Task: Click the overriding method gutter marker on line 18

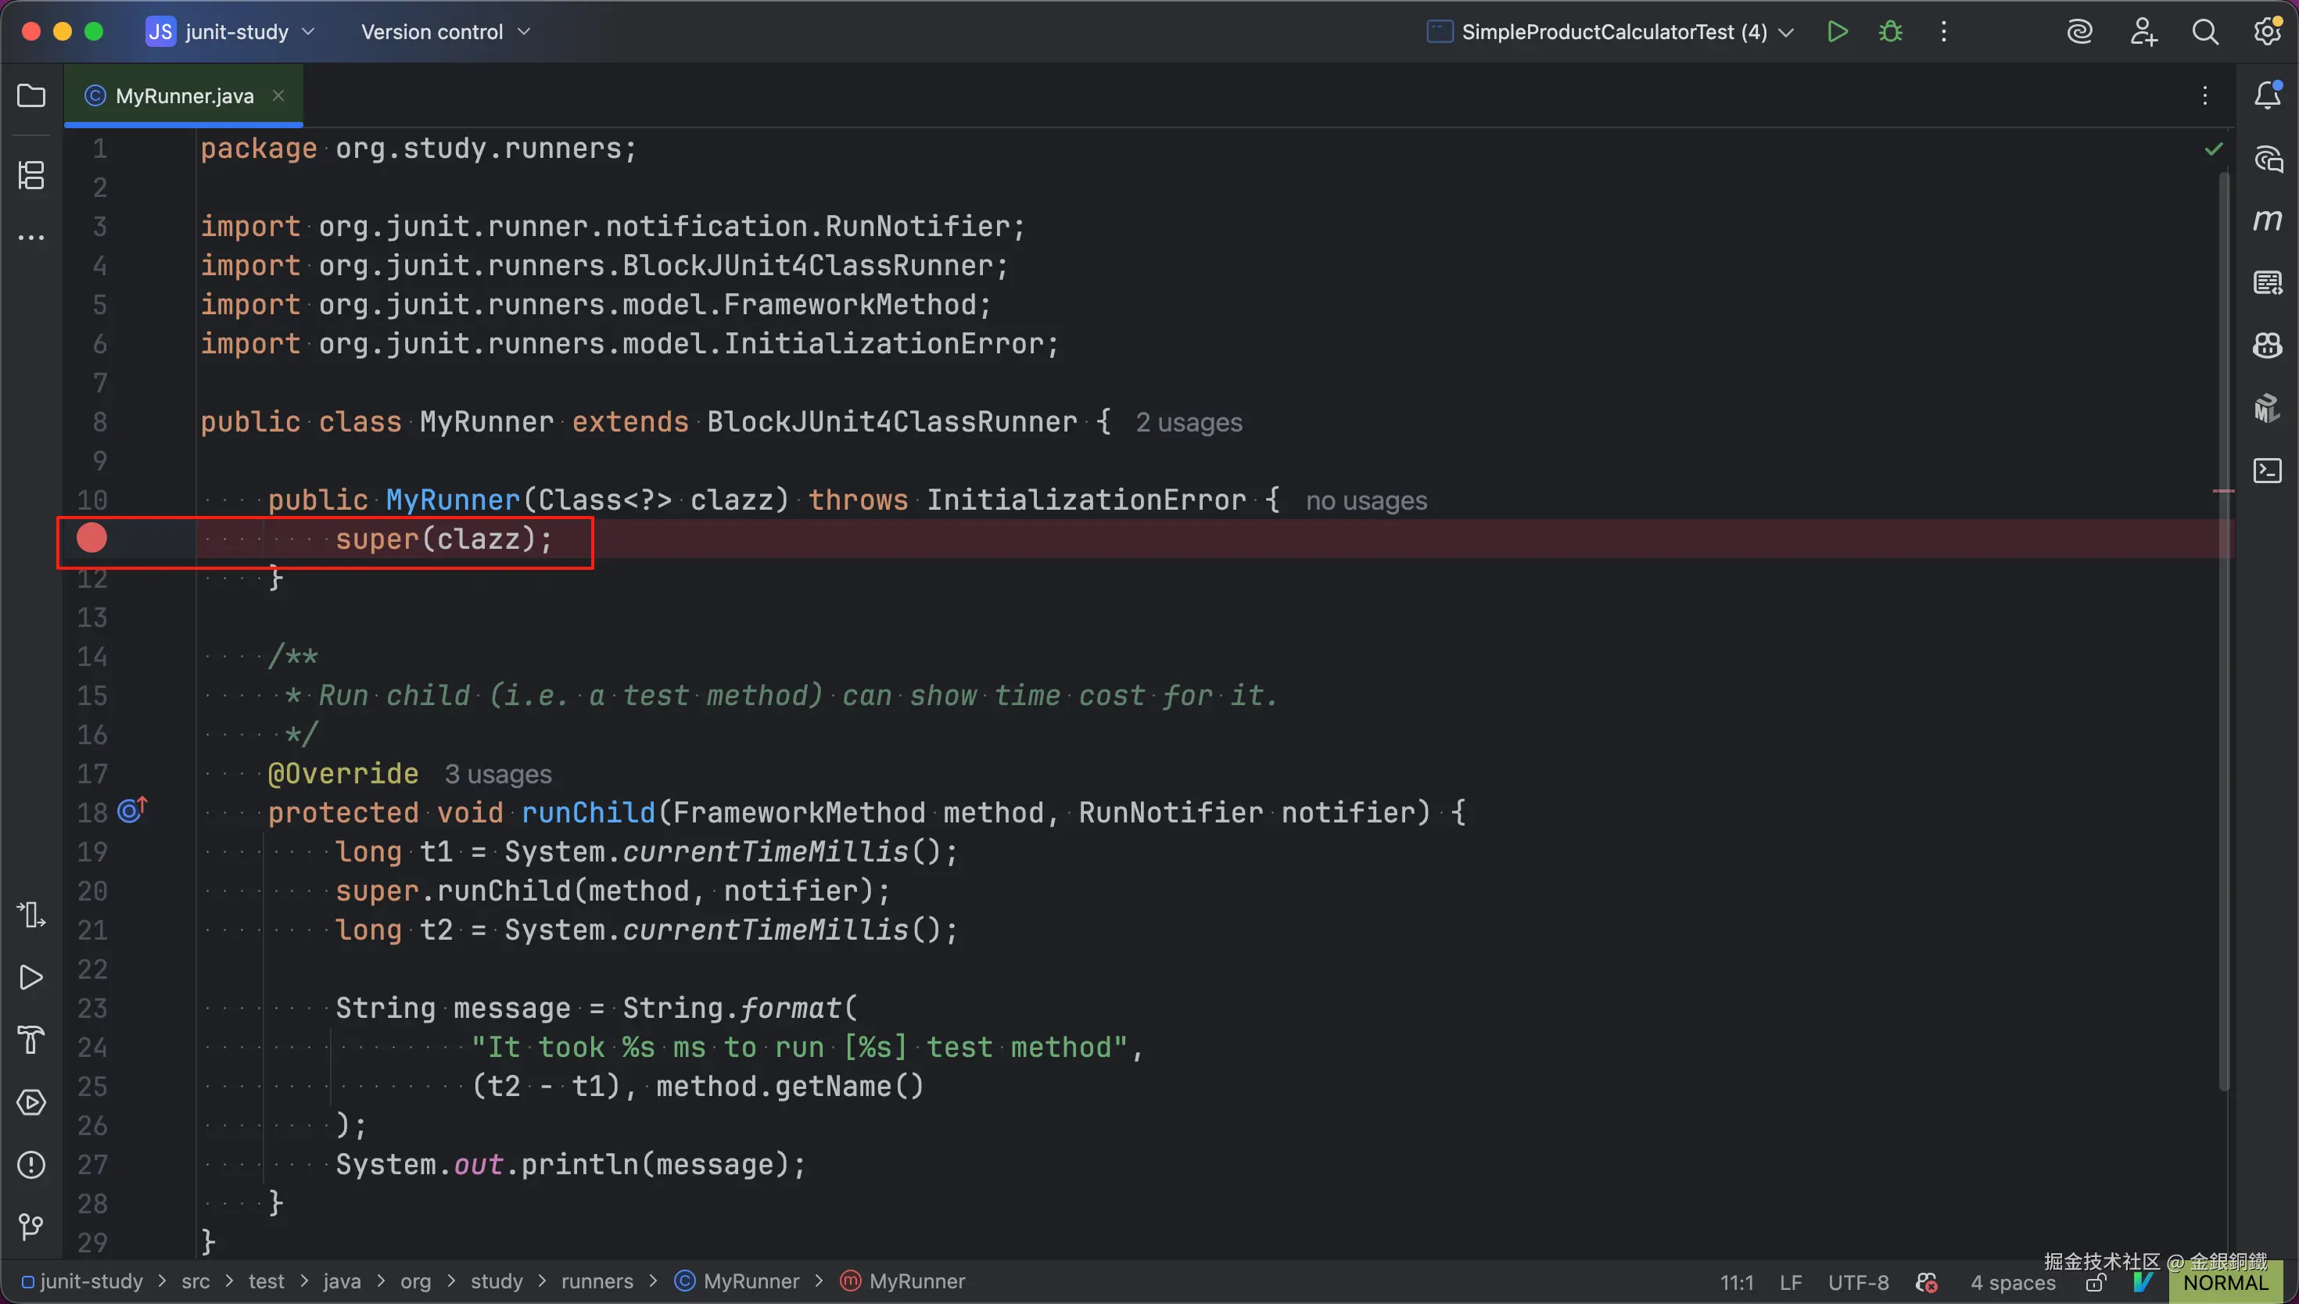Action: point(131,811)
